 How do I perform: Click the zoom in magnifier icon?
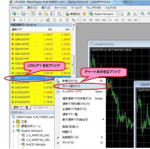coord(143,14)
